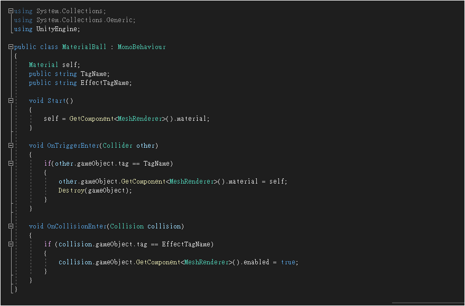This screenshot has height=306, width=465.
Task: Click 'Destroy(gameObject);' line
Action: (x=95, y=190)
